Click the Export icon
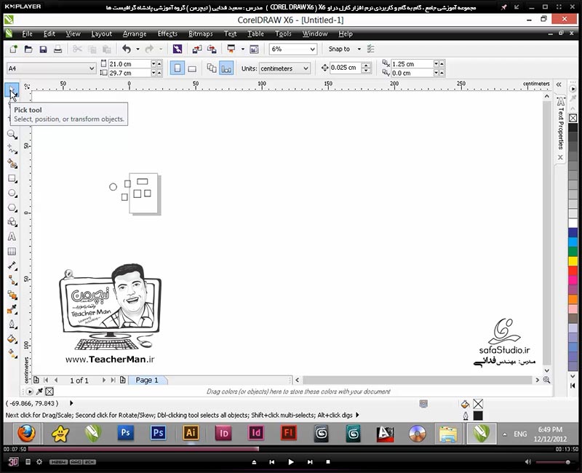The image size is (582, 473). (212, 49)
